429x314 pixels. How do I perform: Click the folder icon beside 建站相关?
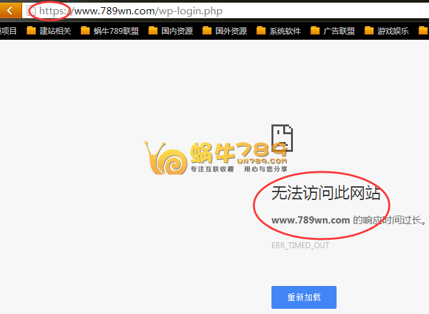pyautogui.click(x=31, y=31)
